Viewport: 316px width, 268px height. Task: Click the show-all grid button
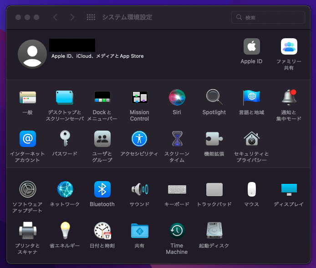(x=91, y=17)
